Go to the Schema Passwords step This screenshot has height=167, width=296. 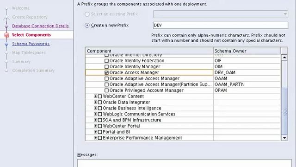(x=31, y=44)
